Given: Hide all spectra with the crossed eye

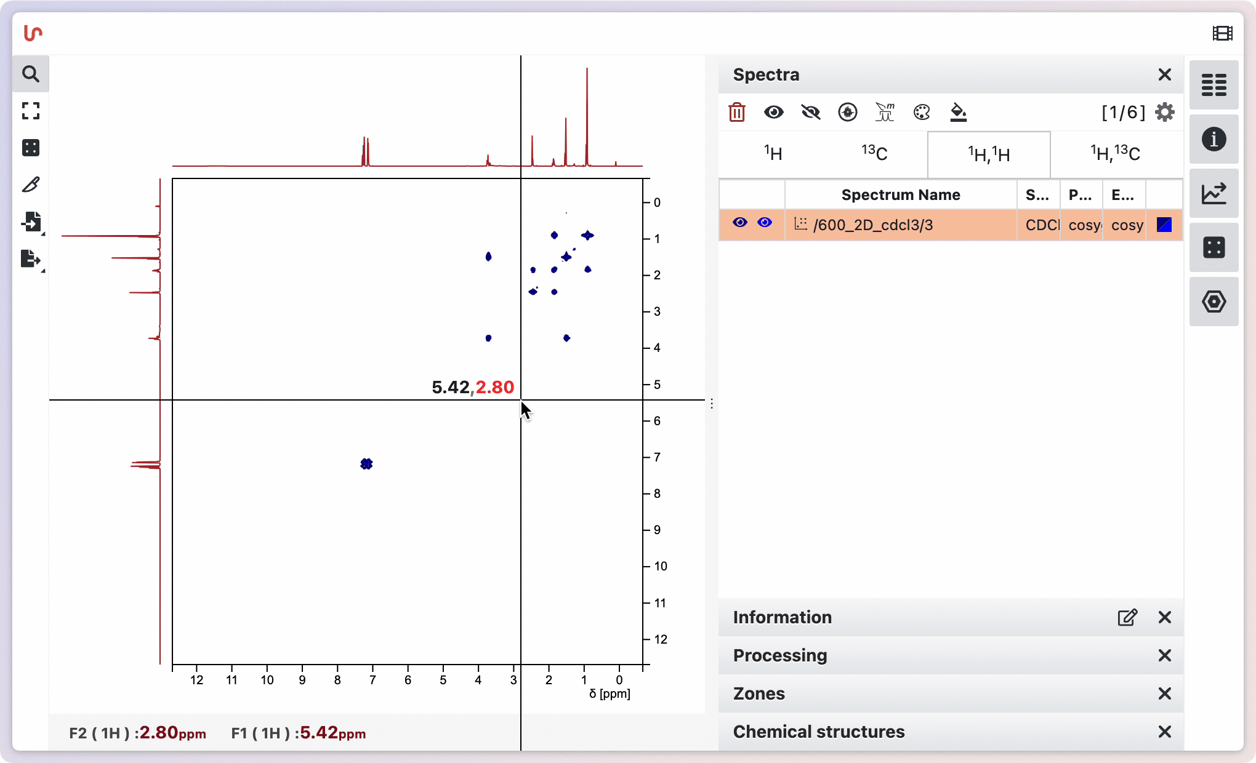Looking at the screenshot, I should click(810, 112).
